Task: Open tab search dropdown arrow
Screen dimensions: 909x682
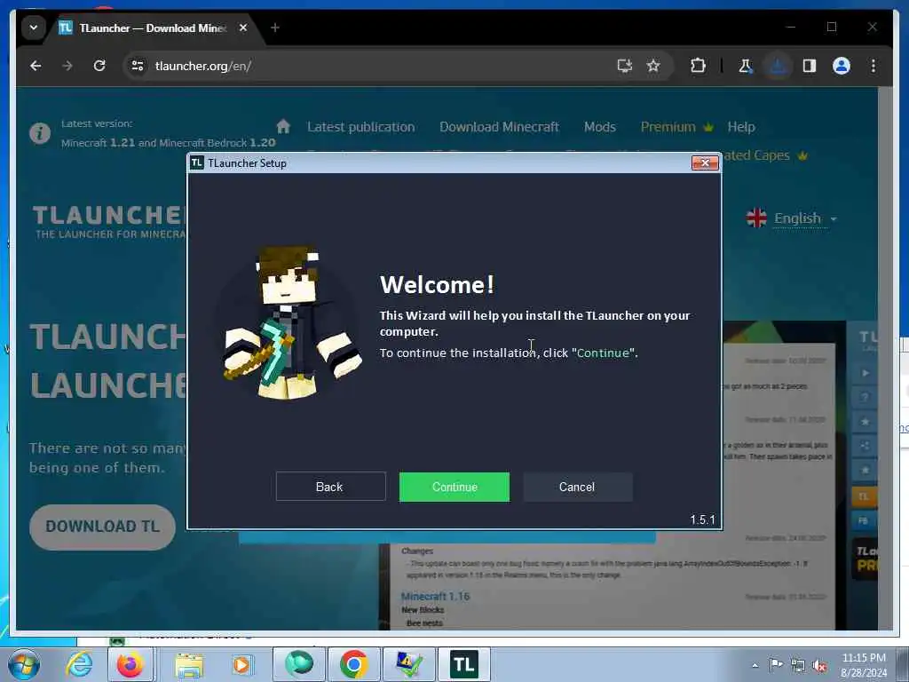Action: (34, 28)
